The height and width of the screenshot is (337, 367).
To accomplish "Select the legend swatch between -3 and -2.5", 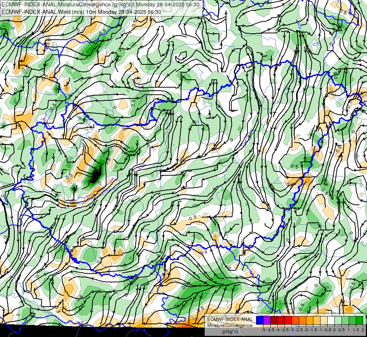I will [x=295, y=320].
